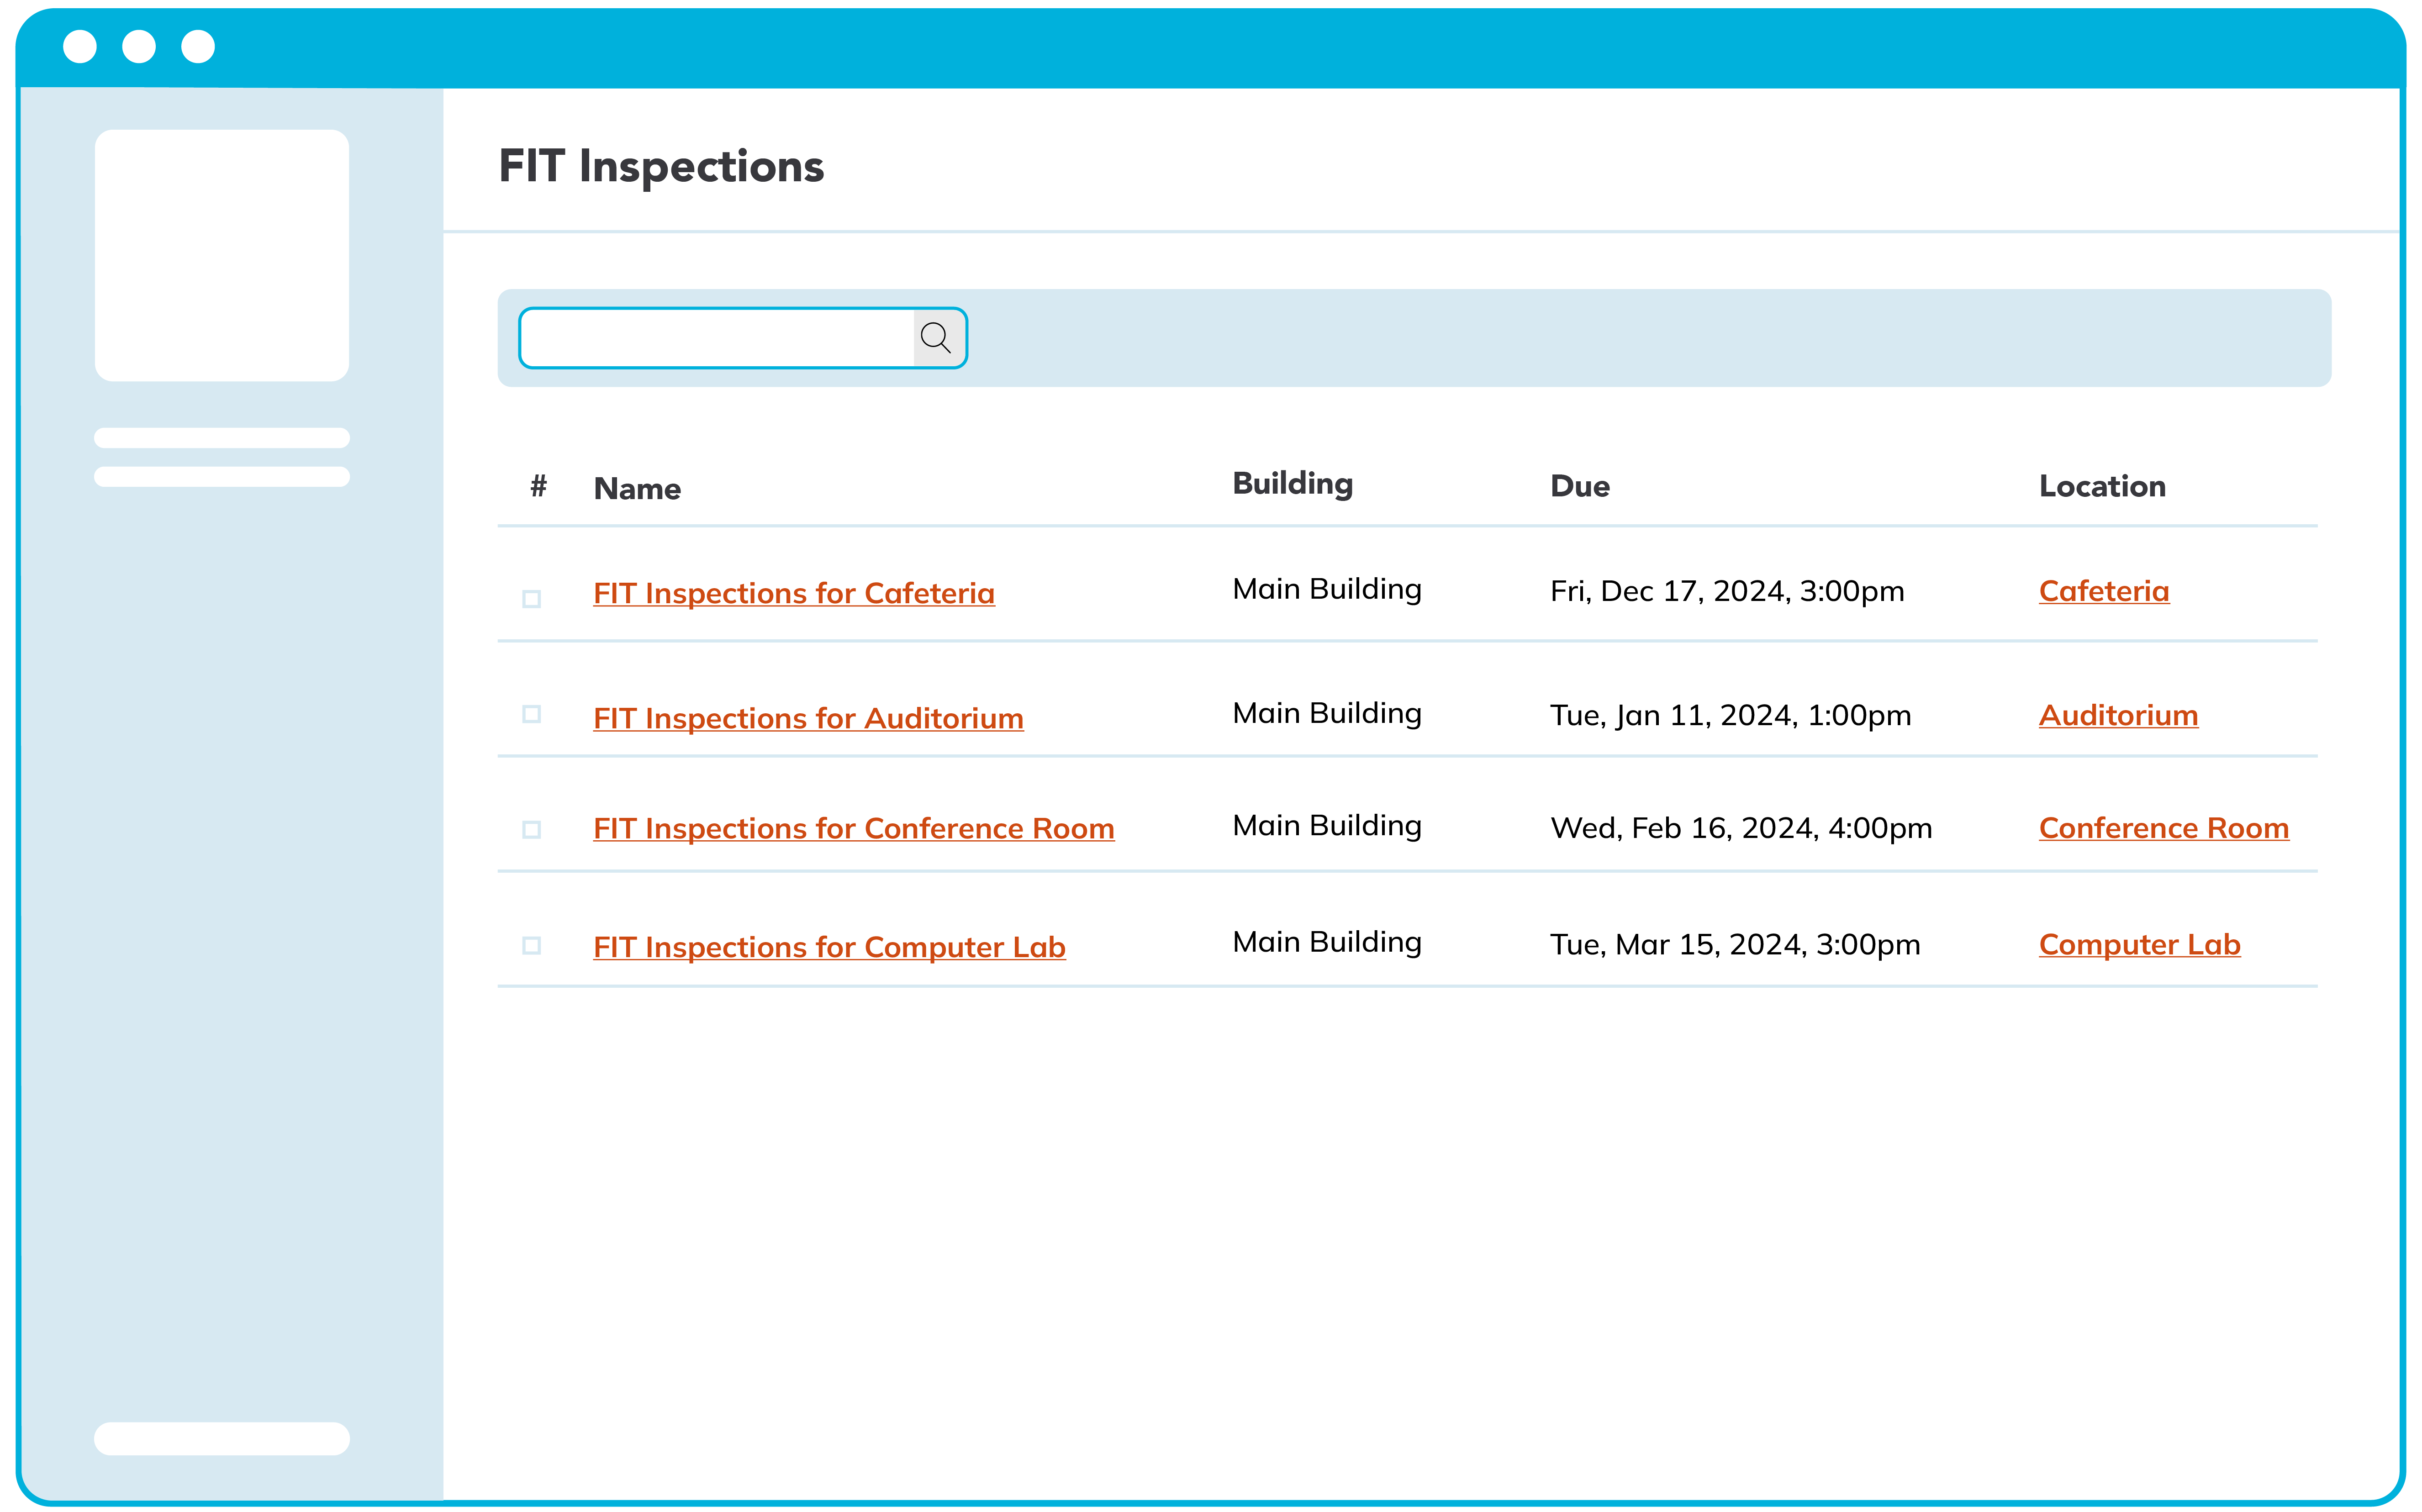This screenshot has height=1512, width=2422.
Task: Click the Location column header
Action: [x=2102, y=487]
